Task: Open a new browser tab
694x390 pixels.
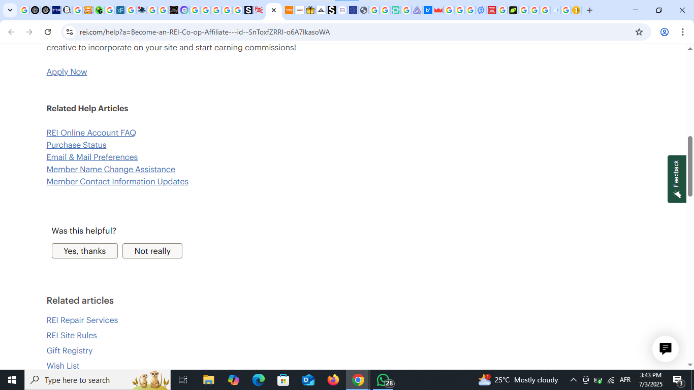Action: click(590, 10)
